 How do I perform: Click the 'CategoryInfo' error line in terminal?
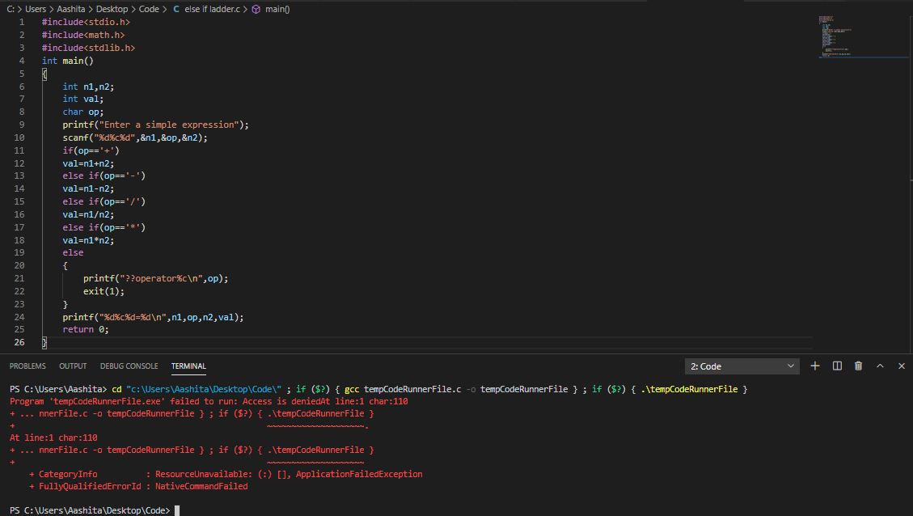[226, 474]
